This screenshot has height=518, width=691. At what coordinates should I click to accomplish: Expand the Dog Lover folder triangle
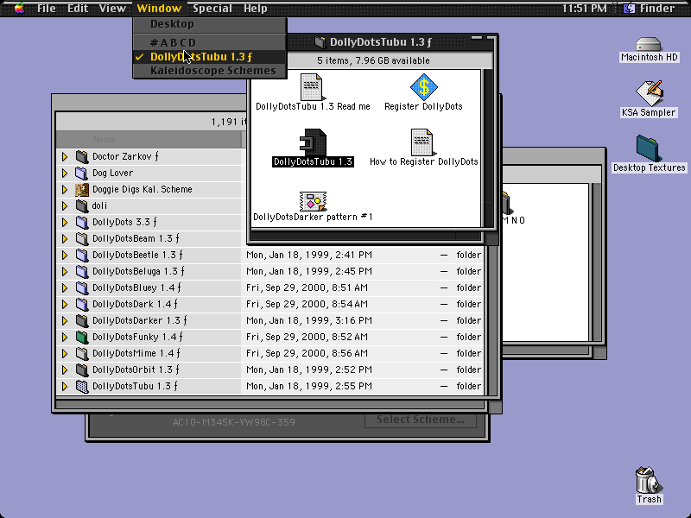coord(65,173)
